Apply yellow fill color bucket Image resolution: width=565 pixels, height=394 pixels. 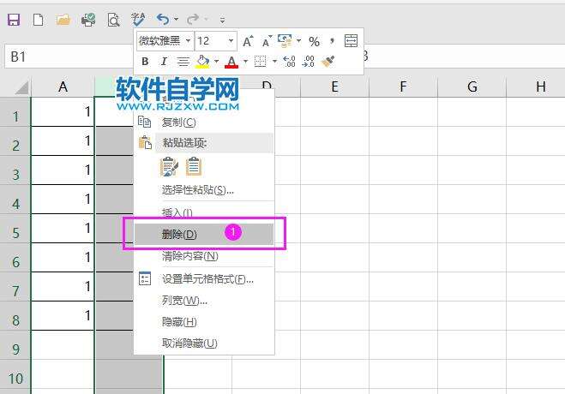tap(203, 62)
